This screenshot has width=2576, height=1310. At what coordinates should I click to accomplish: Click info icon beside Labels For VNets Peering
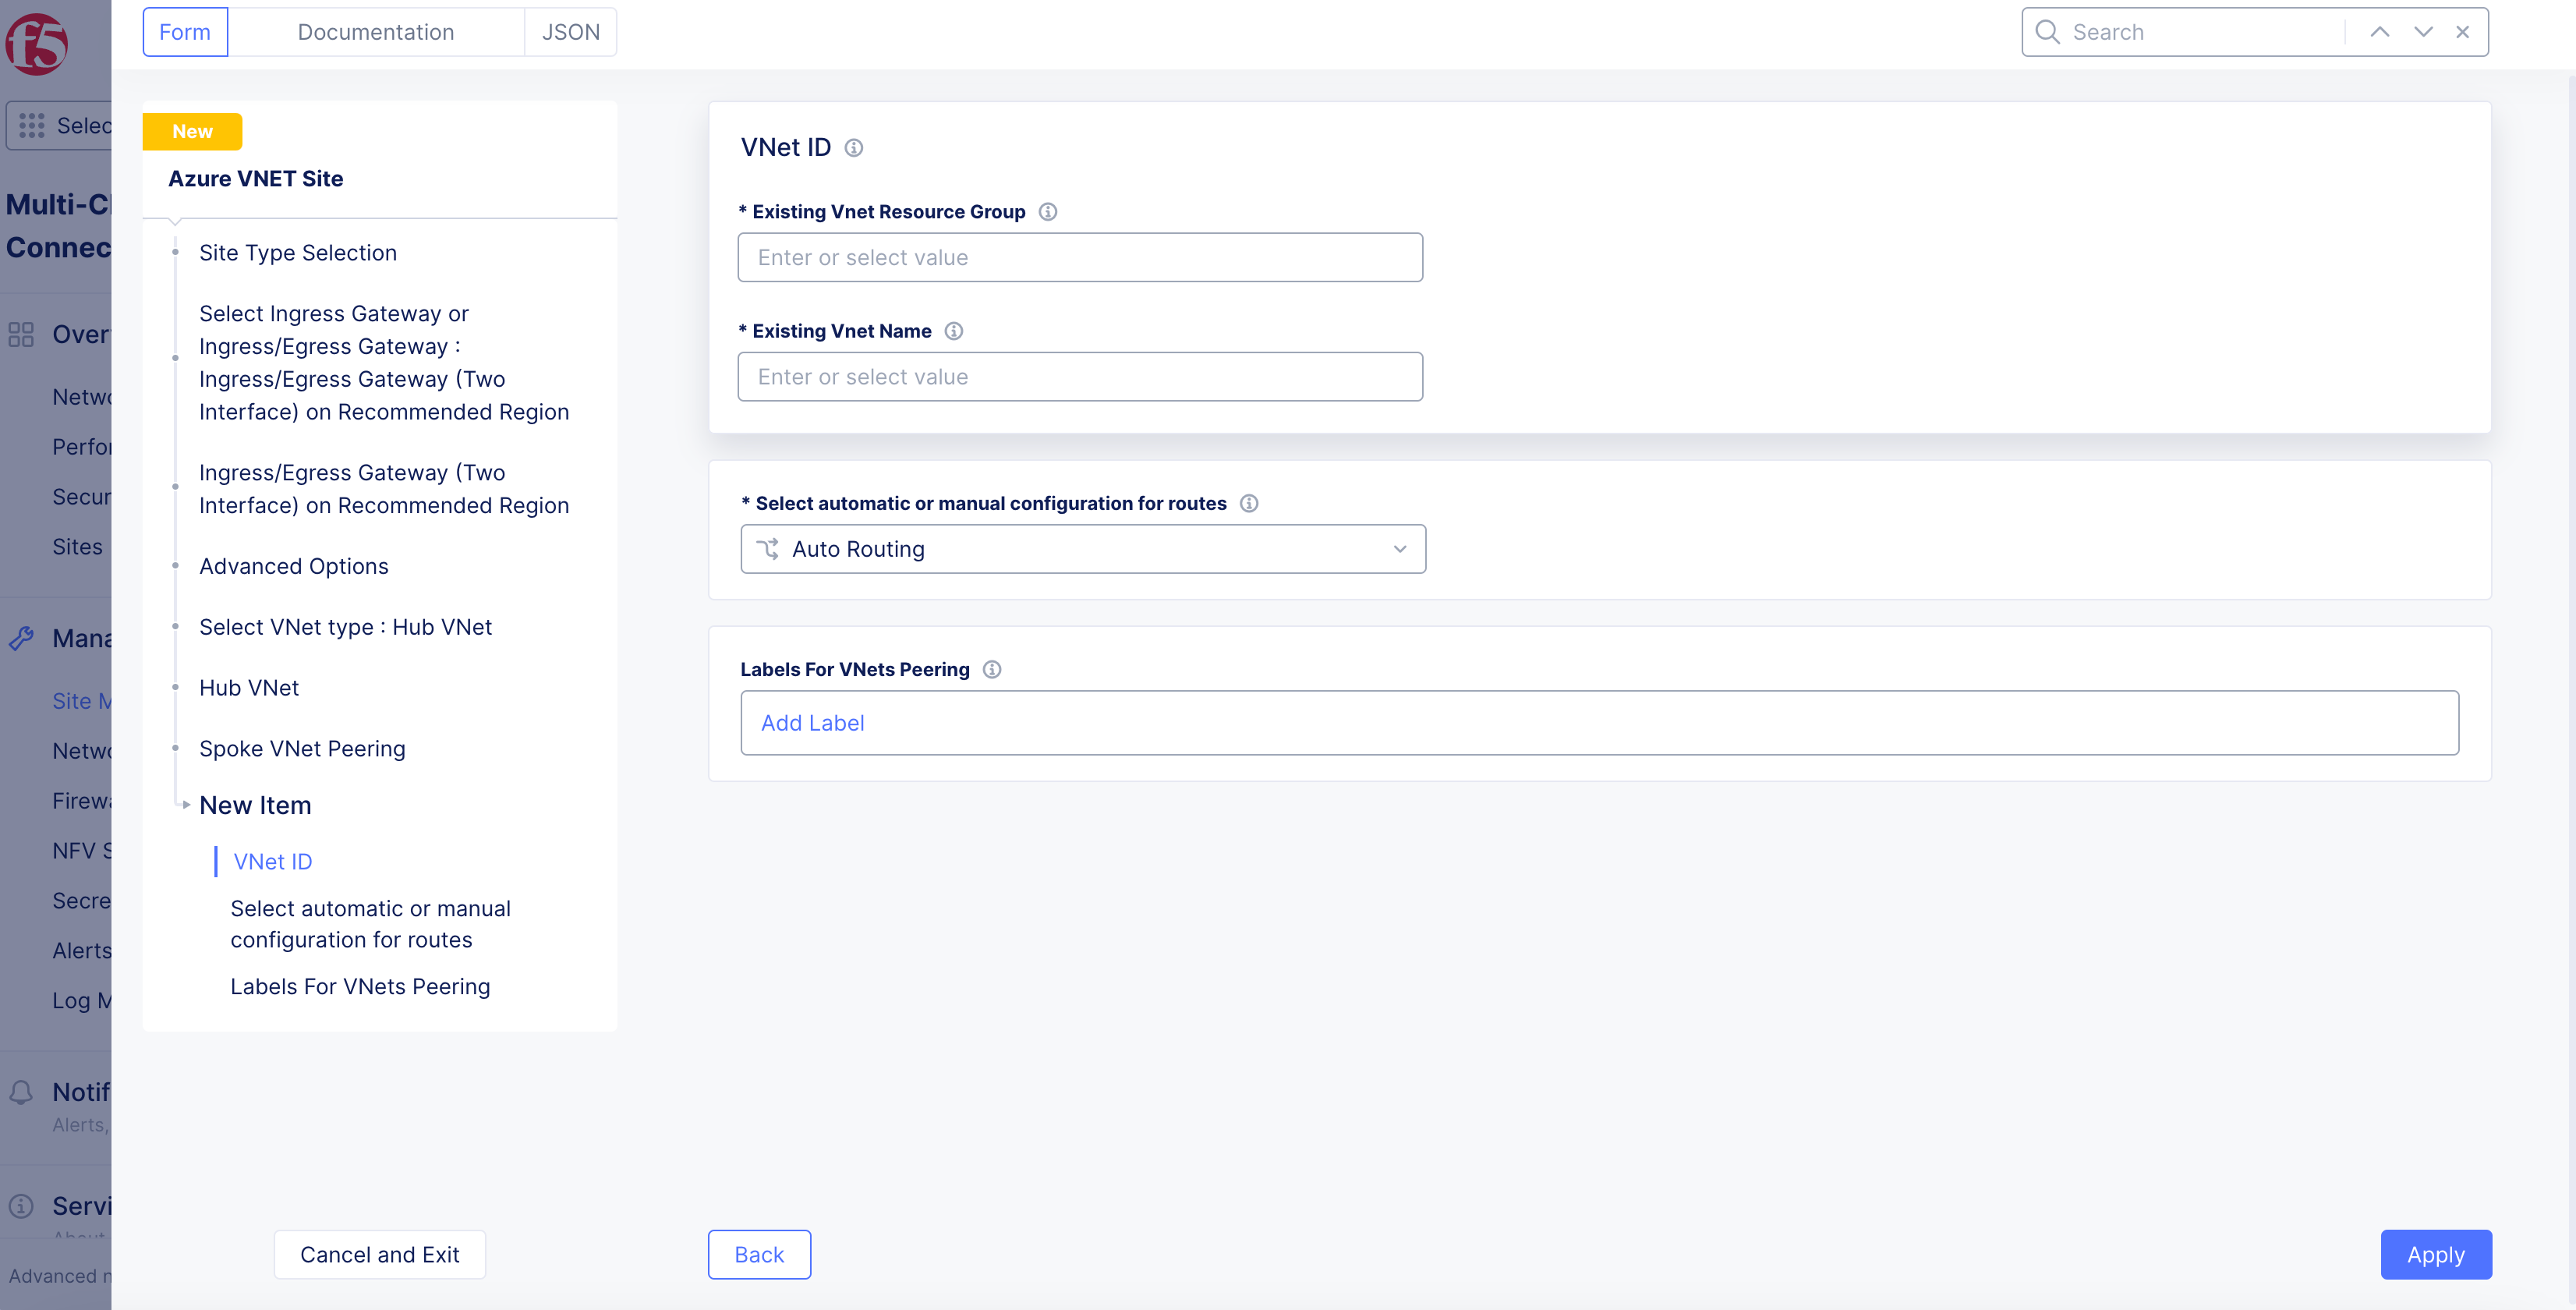[x=991, y=669]
